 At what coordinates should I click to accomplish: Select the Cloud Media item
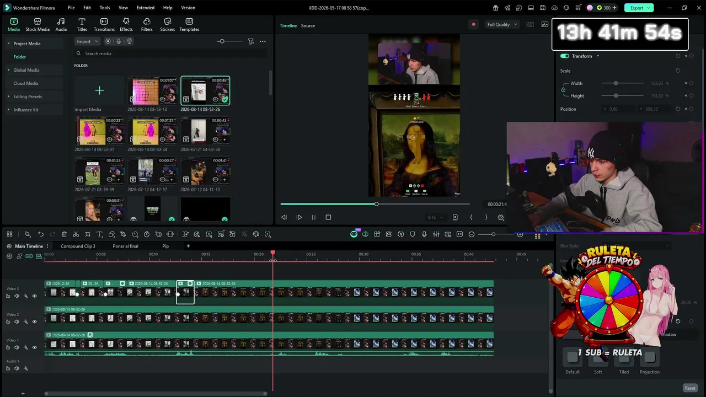(26, 83)
